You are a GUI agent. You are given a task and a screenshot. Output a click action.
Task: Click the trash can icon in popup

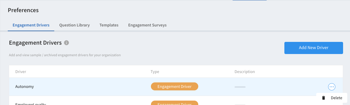[x=323, y=98]
